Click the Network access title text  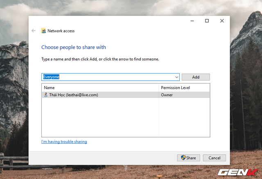click(61, 31)
